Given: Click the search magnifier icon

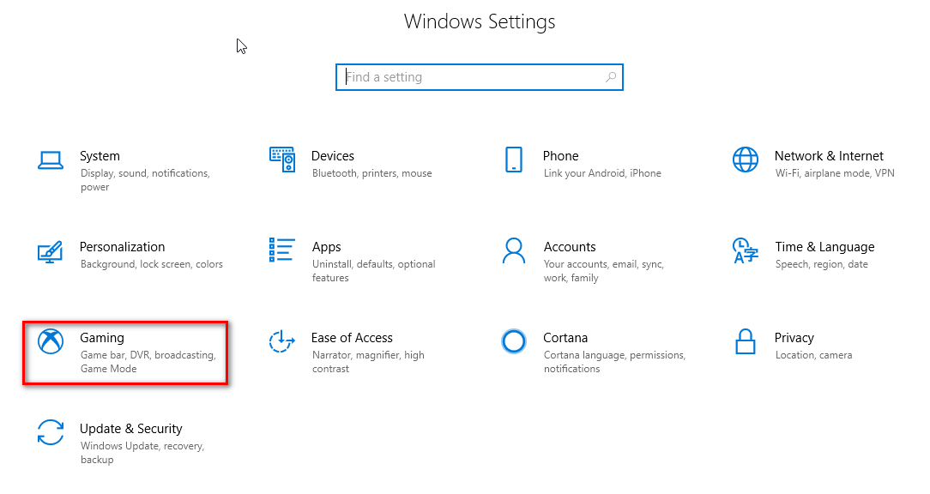Looking at the screenshot, I should coord(611,77).
